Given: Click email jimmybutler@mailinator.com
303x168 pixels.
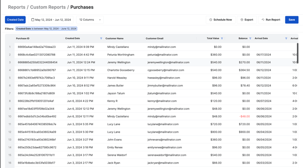Looking at the screenshot, I should 165,85.
